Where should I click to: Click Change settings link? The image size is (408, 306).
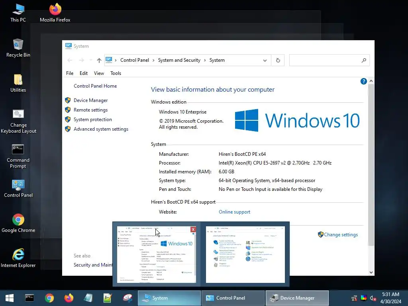tap(341, 235)
